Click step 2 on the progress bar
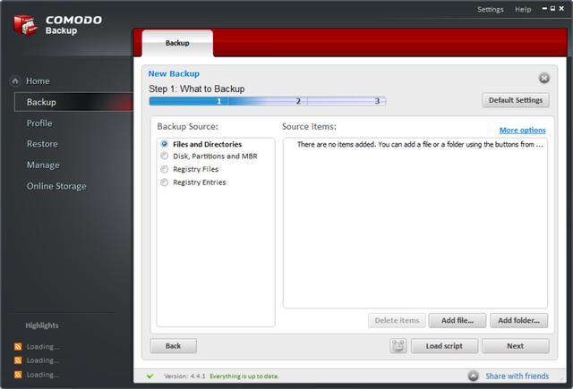 tap(298, 101)
